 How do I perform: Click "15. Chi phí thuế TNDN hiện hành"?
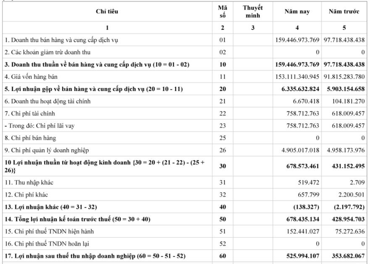pos(49,231)
